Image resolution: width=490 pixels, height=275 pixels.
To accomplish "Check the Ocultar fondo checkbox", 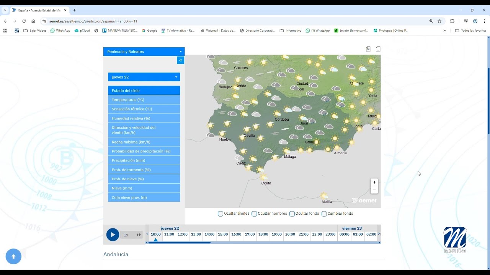I will (x=292, y=214).
